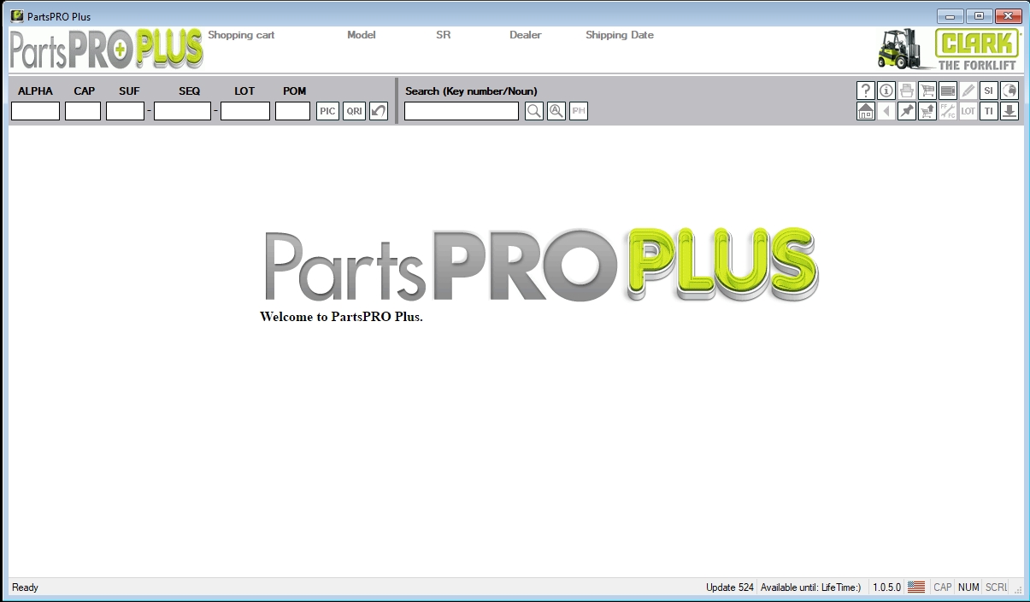
Task: Click the QRI button
Action: coord(354,111)
